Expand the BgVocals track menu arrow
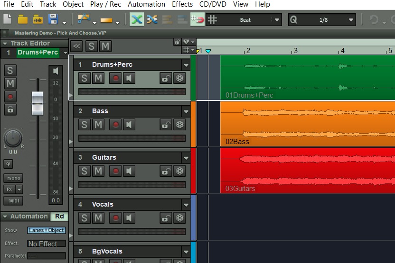 pyautogui.click(x=186, y=252)
